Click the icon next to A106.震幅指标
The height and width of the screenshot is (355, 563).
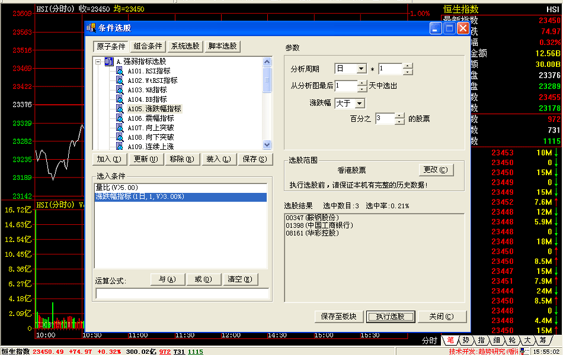click(120, 118)
